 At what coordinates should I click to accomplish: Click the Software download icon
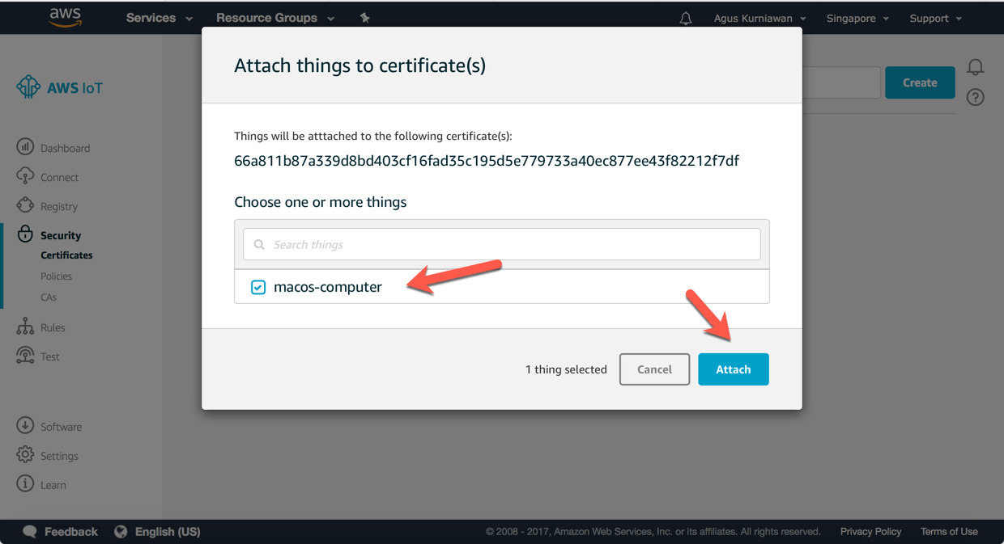25,426
